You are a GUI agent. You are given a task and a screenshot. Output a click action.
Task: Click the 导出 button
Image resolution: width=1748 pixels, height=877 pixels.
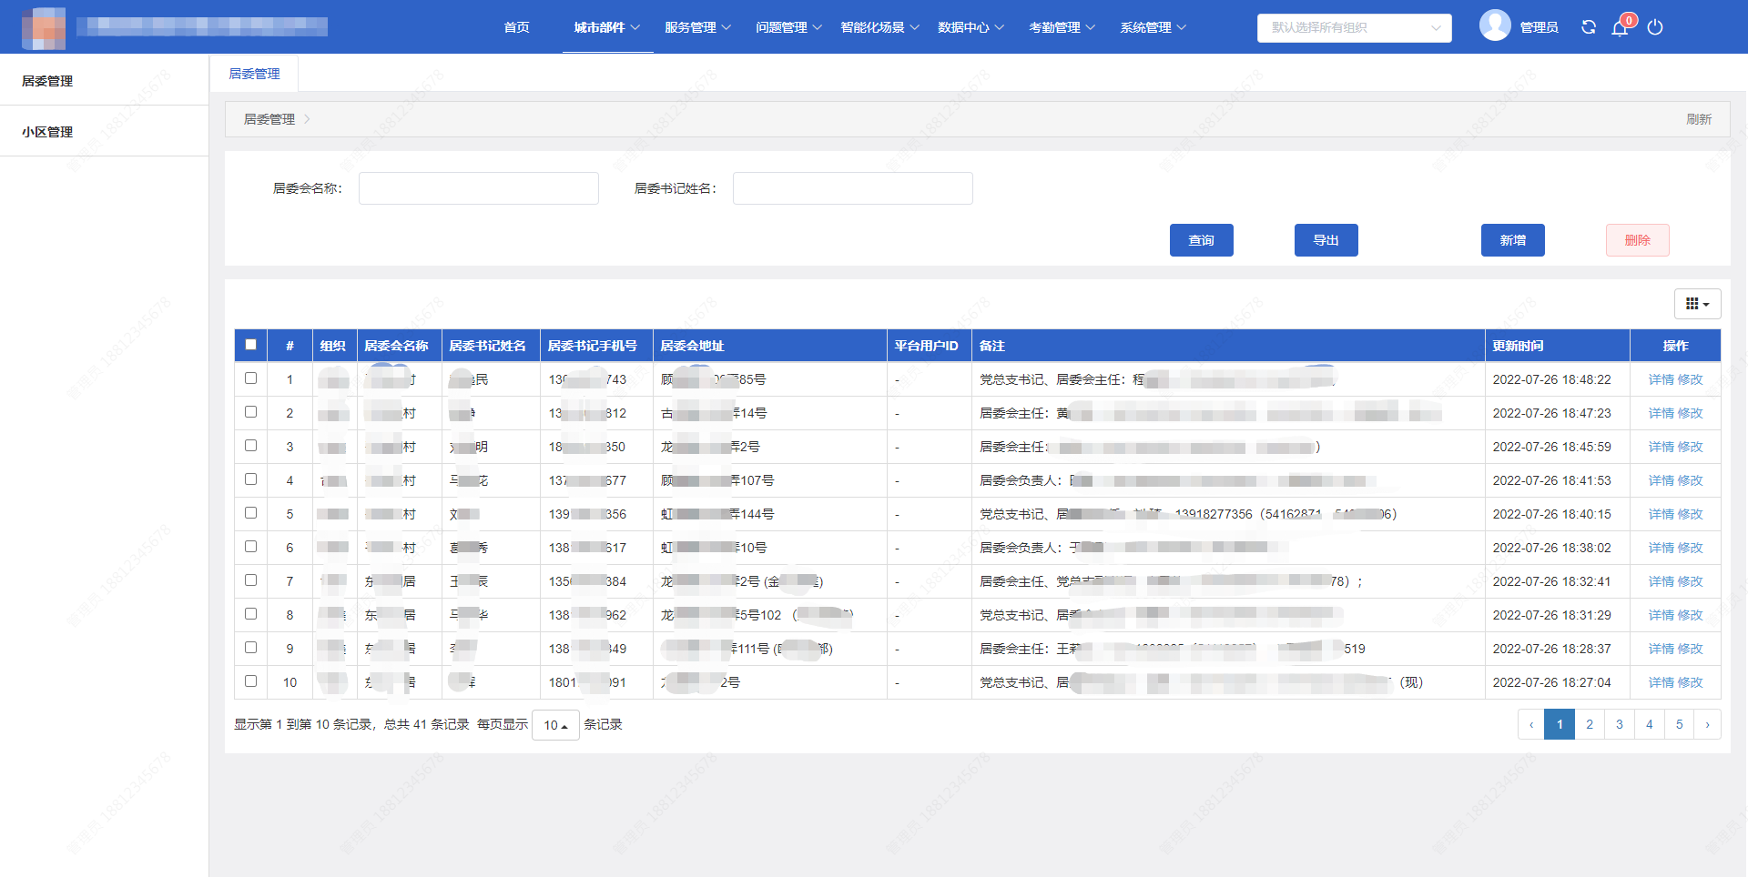[1326, 240]
